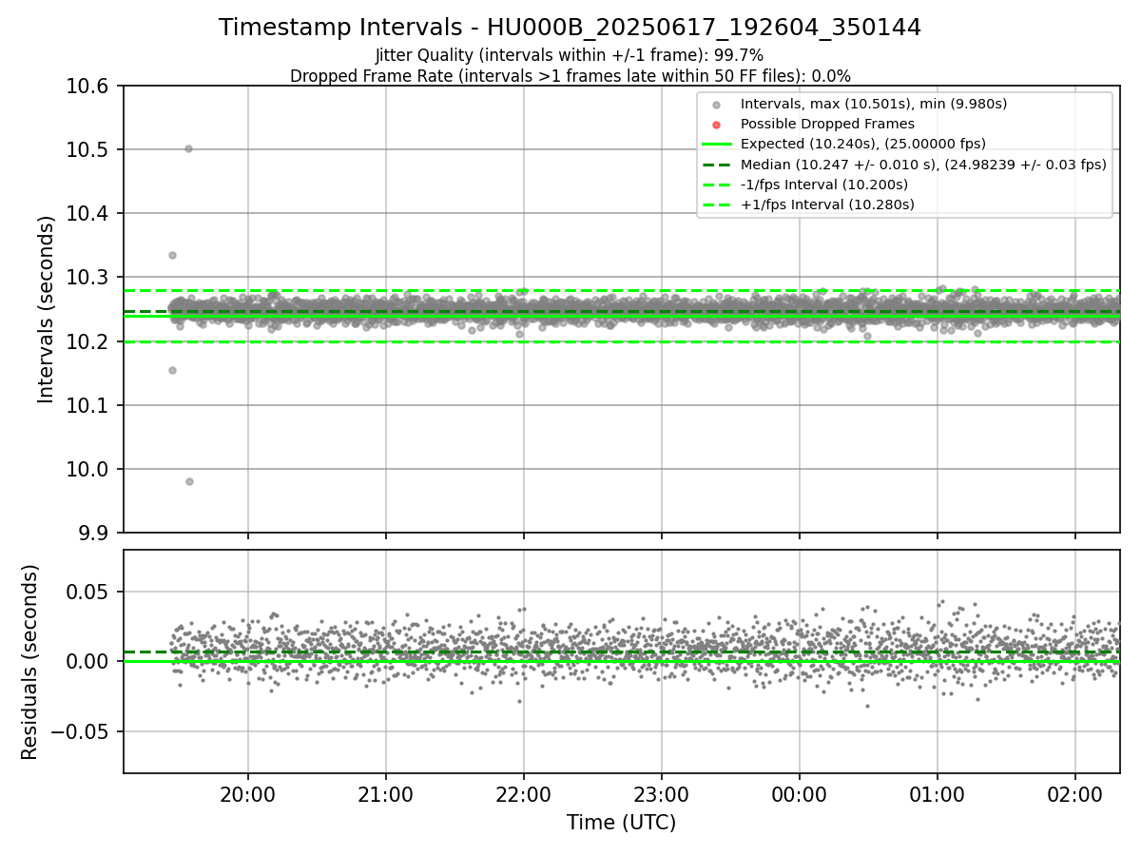Click legend entry "+1/fps Interval (10.280s)"

point(827,204)
